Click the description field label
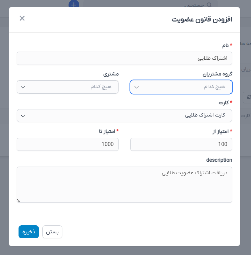Image resolution: width=251 pixels, height=255 pixels. [x=219, y=160]
